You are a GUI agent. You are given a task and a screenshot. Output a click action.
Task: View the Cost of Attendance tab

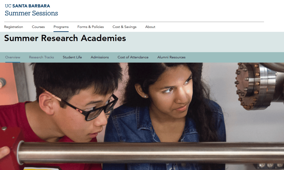(x=133, y=57)
